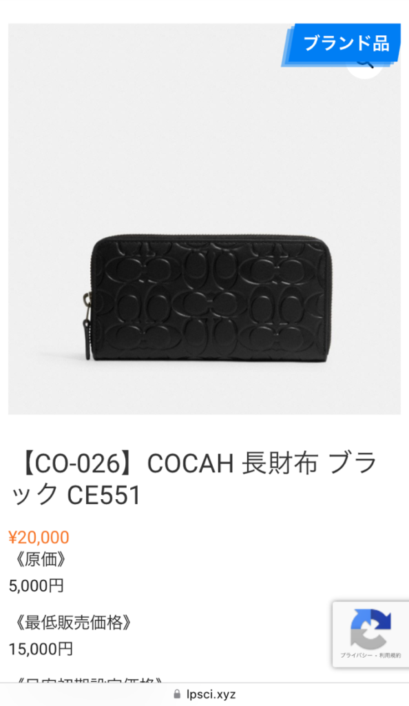Tap the empty gray area above the wallet
The width and height of the screenshot is (409, 706).
click(x=180, y=135)
